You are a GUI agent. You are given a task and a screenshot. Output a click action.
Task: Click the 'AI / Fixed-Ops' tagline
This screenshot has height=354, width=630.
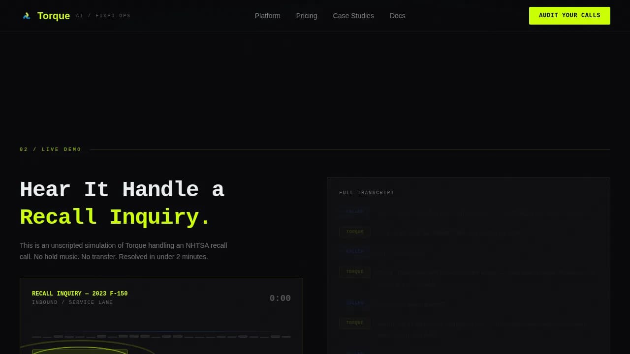coord(103,16)
